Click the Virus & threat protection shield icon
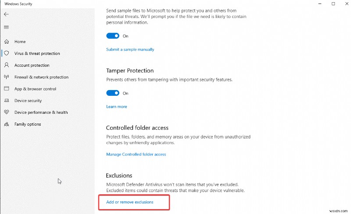Screen dimensions: 351x214 point(7,54)
